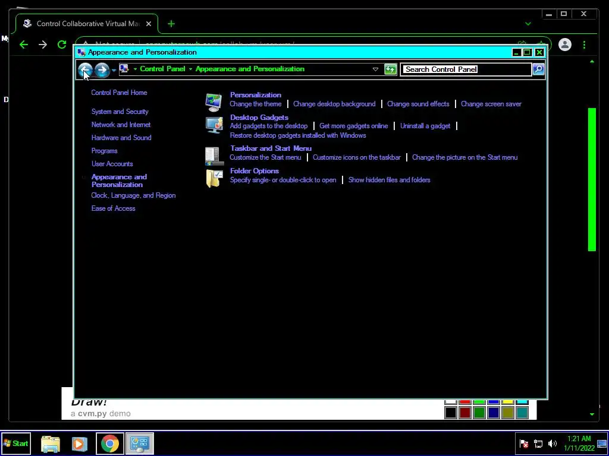Click Chrome forward arrow
The width and height of the screenshot is (609, 456).
43,45
